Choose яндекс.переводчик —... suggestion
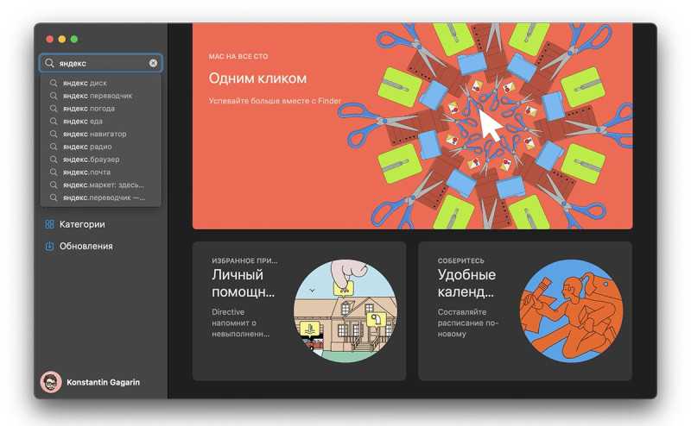 point(100,197)
